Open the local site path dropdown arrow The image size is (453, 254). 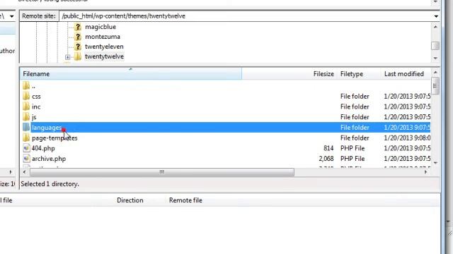11,16
